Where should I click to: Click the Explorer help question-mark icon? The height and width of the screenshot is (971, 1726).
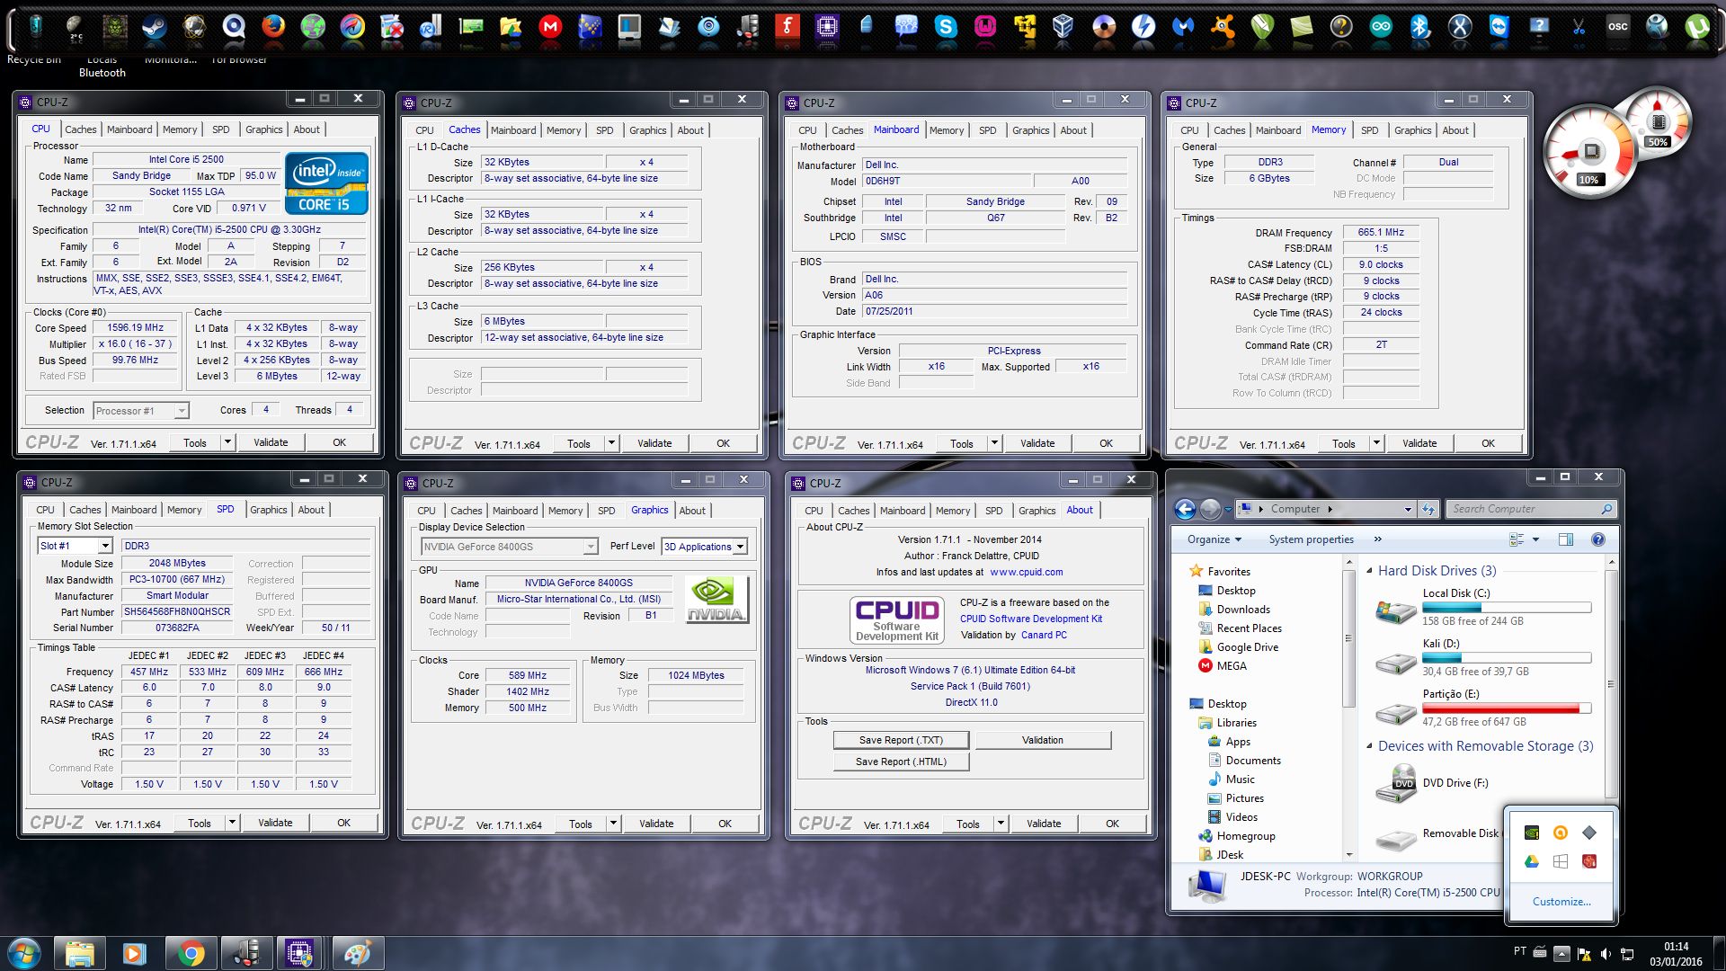coord(1597,539)
